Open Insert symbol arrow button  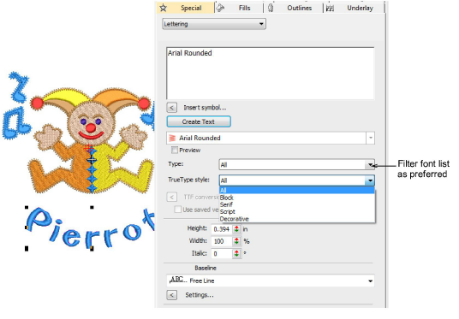tap(171, 108)
